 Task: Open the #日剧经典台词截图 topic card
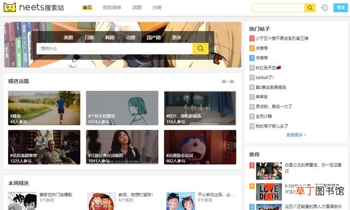(x=122, y=147)
